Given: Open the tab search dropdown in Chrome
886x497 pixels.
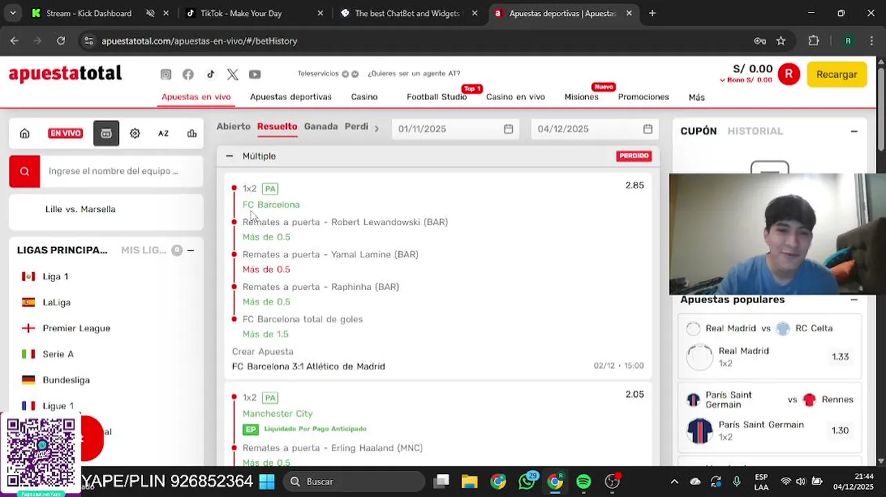Looking at the screenshot, I should (12, 13).
